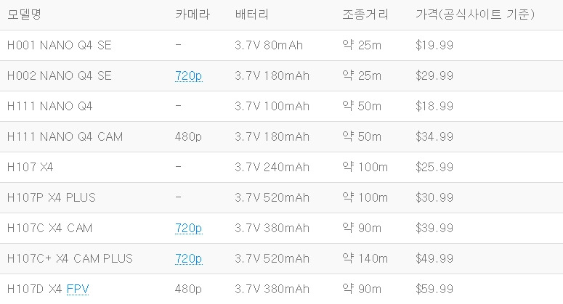Select the 480p camera cell for H111 CAM
The height and width of the screenshot is (304, 563).
pyautogui.click(x=188, y=136)
